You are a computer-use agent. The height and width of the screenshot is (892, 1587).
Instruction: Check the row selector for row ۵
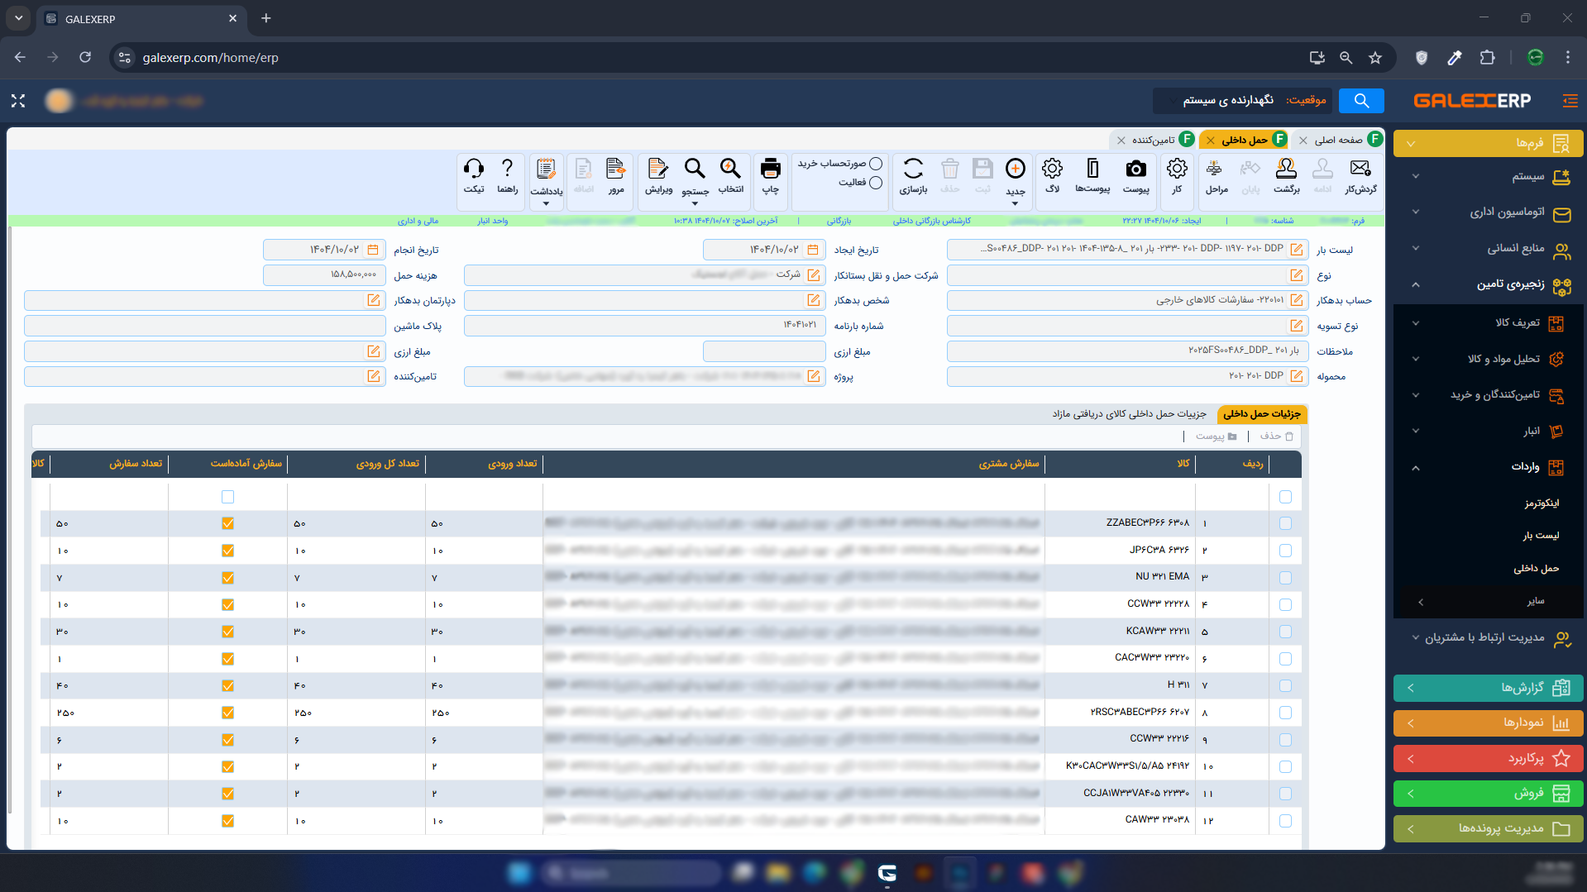click(x=1285, y=632)
